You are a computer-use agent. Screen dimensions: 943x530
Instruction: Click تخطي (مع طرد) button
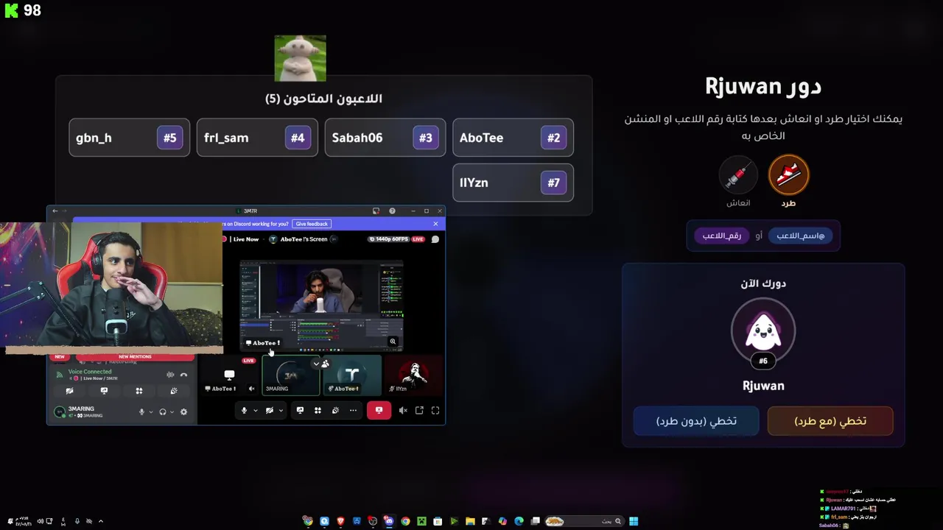[x=830, y=421]
